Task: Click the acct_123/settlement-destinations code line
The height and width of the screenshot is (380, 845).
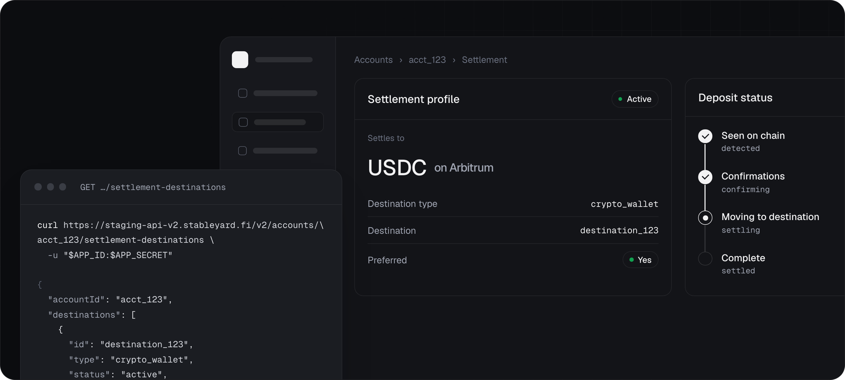Action: point(125,240)
